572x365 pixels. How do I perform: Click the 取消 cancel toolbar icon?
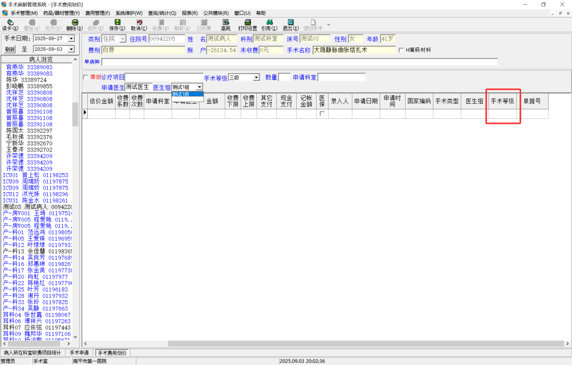pyautogui.click(x=139, y=22)
